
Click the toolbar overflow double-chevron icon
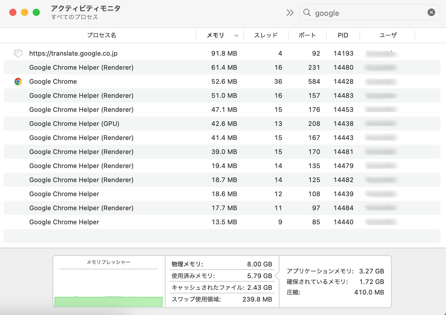[x=290, y=13]
